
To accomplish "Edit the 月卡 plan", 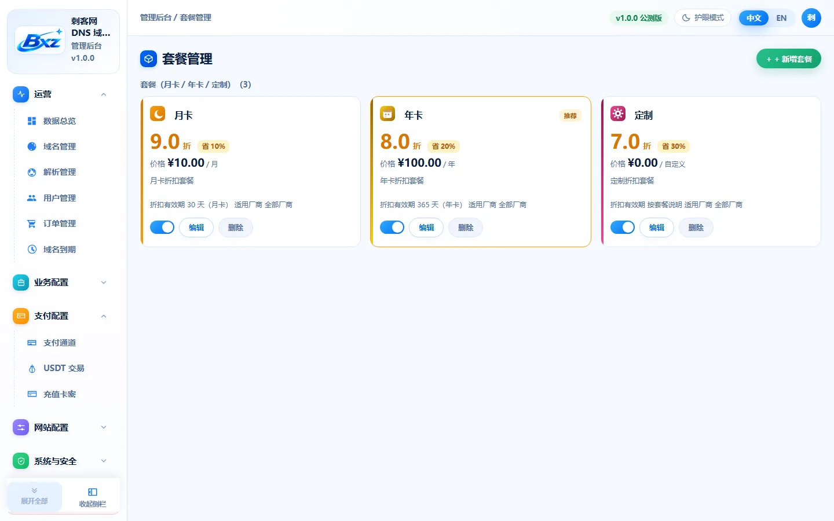I will [196, 228].
